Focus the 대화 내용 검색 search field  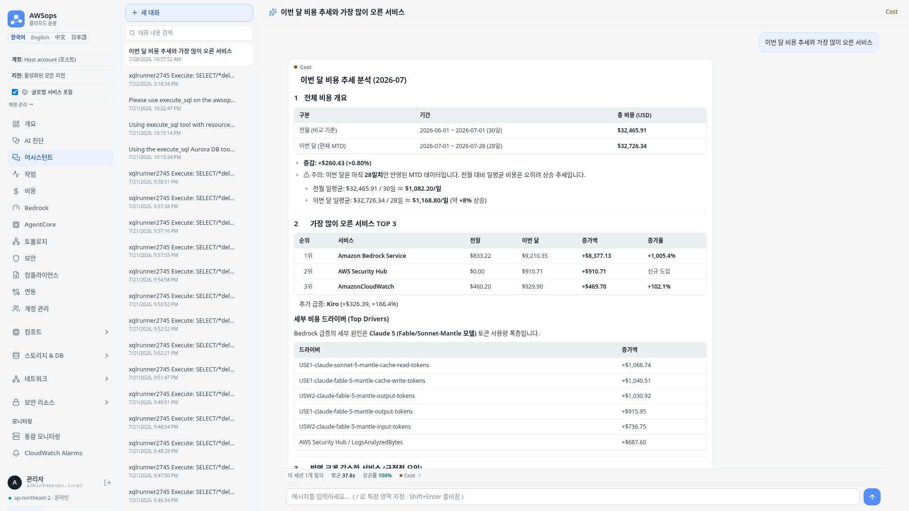coord(189,33)
